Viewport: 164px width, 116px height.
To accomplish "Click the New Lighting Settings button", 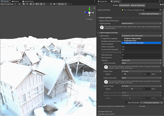I will pos(150,14).
